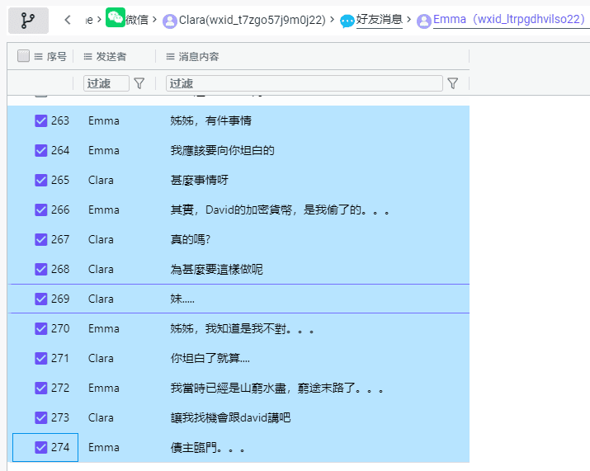590x471 pixels.
Task: Focus the sender 过滤 filter field
Action: pos(106,83)
